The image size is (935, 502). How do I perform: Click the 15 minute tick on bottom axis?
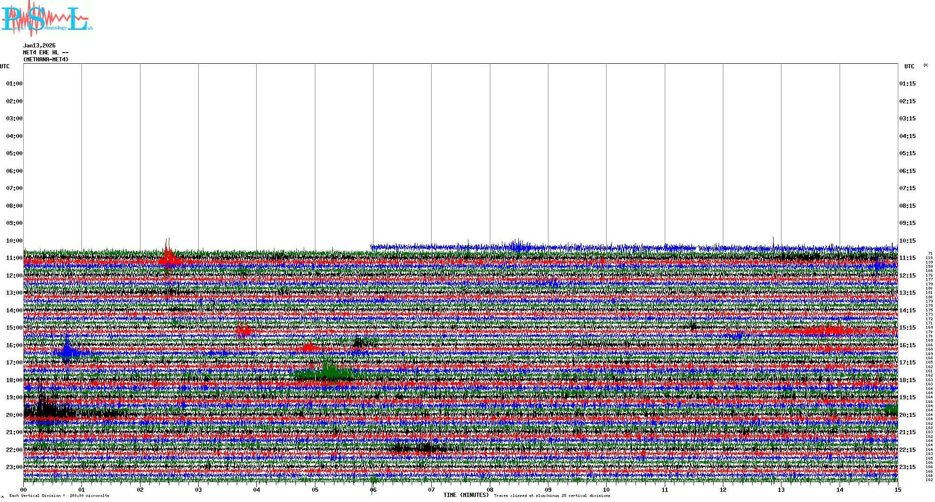pos(897,490)
